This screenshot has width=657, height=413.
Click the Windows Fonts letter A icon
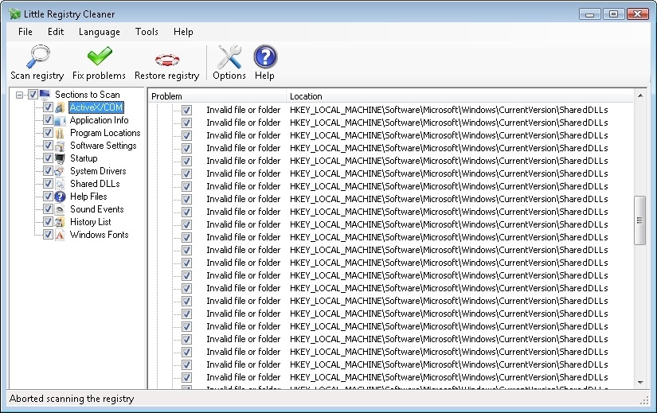[61, 235]
